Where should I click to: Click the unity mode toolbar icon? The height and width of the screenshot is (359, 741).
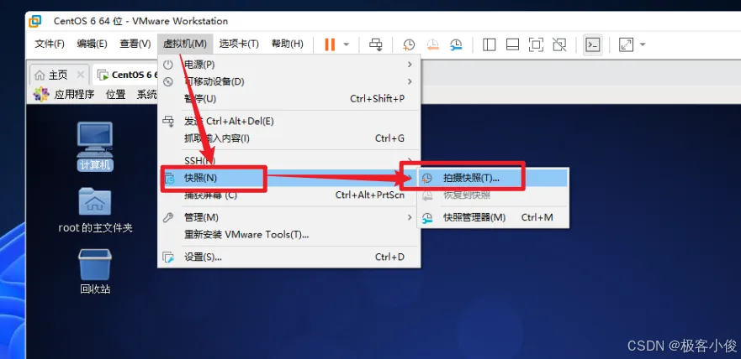(559, 44)
